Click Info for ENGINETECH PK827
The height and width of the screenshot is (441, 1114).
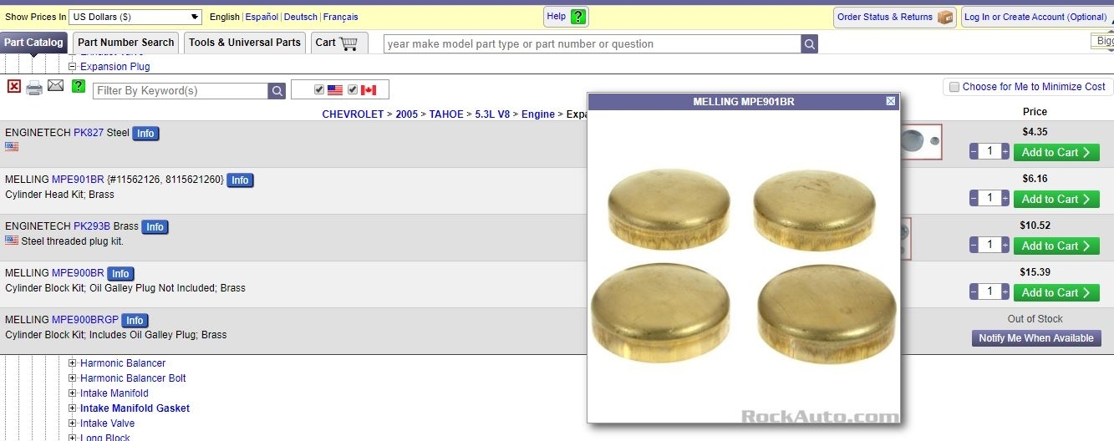click(x=145, y=134)
